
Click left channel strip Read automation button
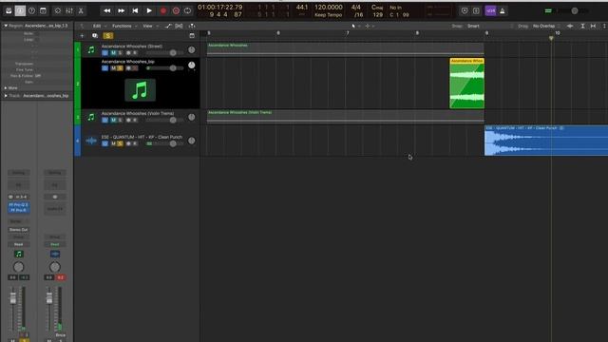[x=18, y=244]
